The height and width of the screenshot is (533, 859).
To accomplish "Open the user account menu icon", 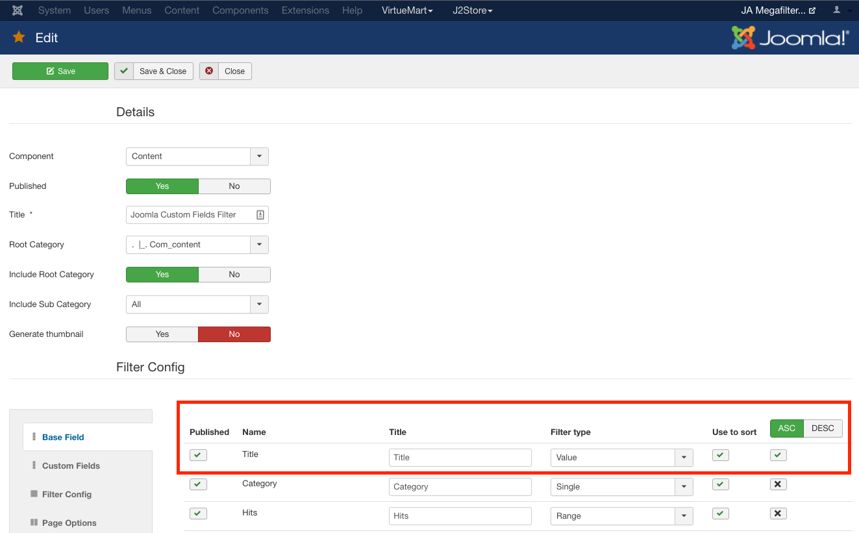I will (x=837, y=10).
